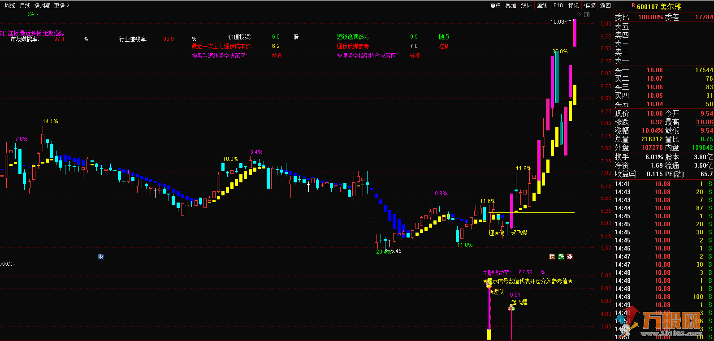This screenshot has width=714, height=341.
Task: Select the 买五 bid row at 10.04
Action: tap(664, 104)
